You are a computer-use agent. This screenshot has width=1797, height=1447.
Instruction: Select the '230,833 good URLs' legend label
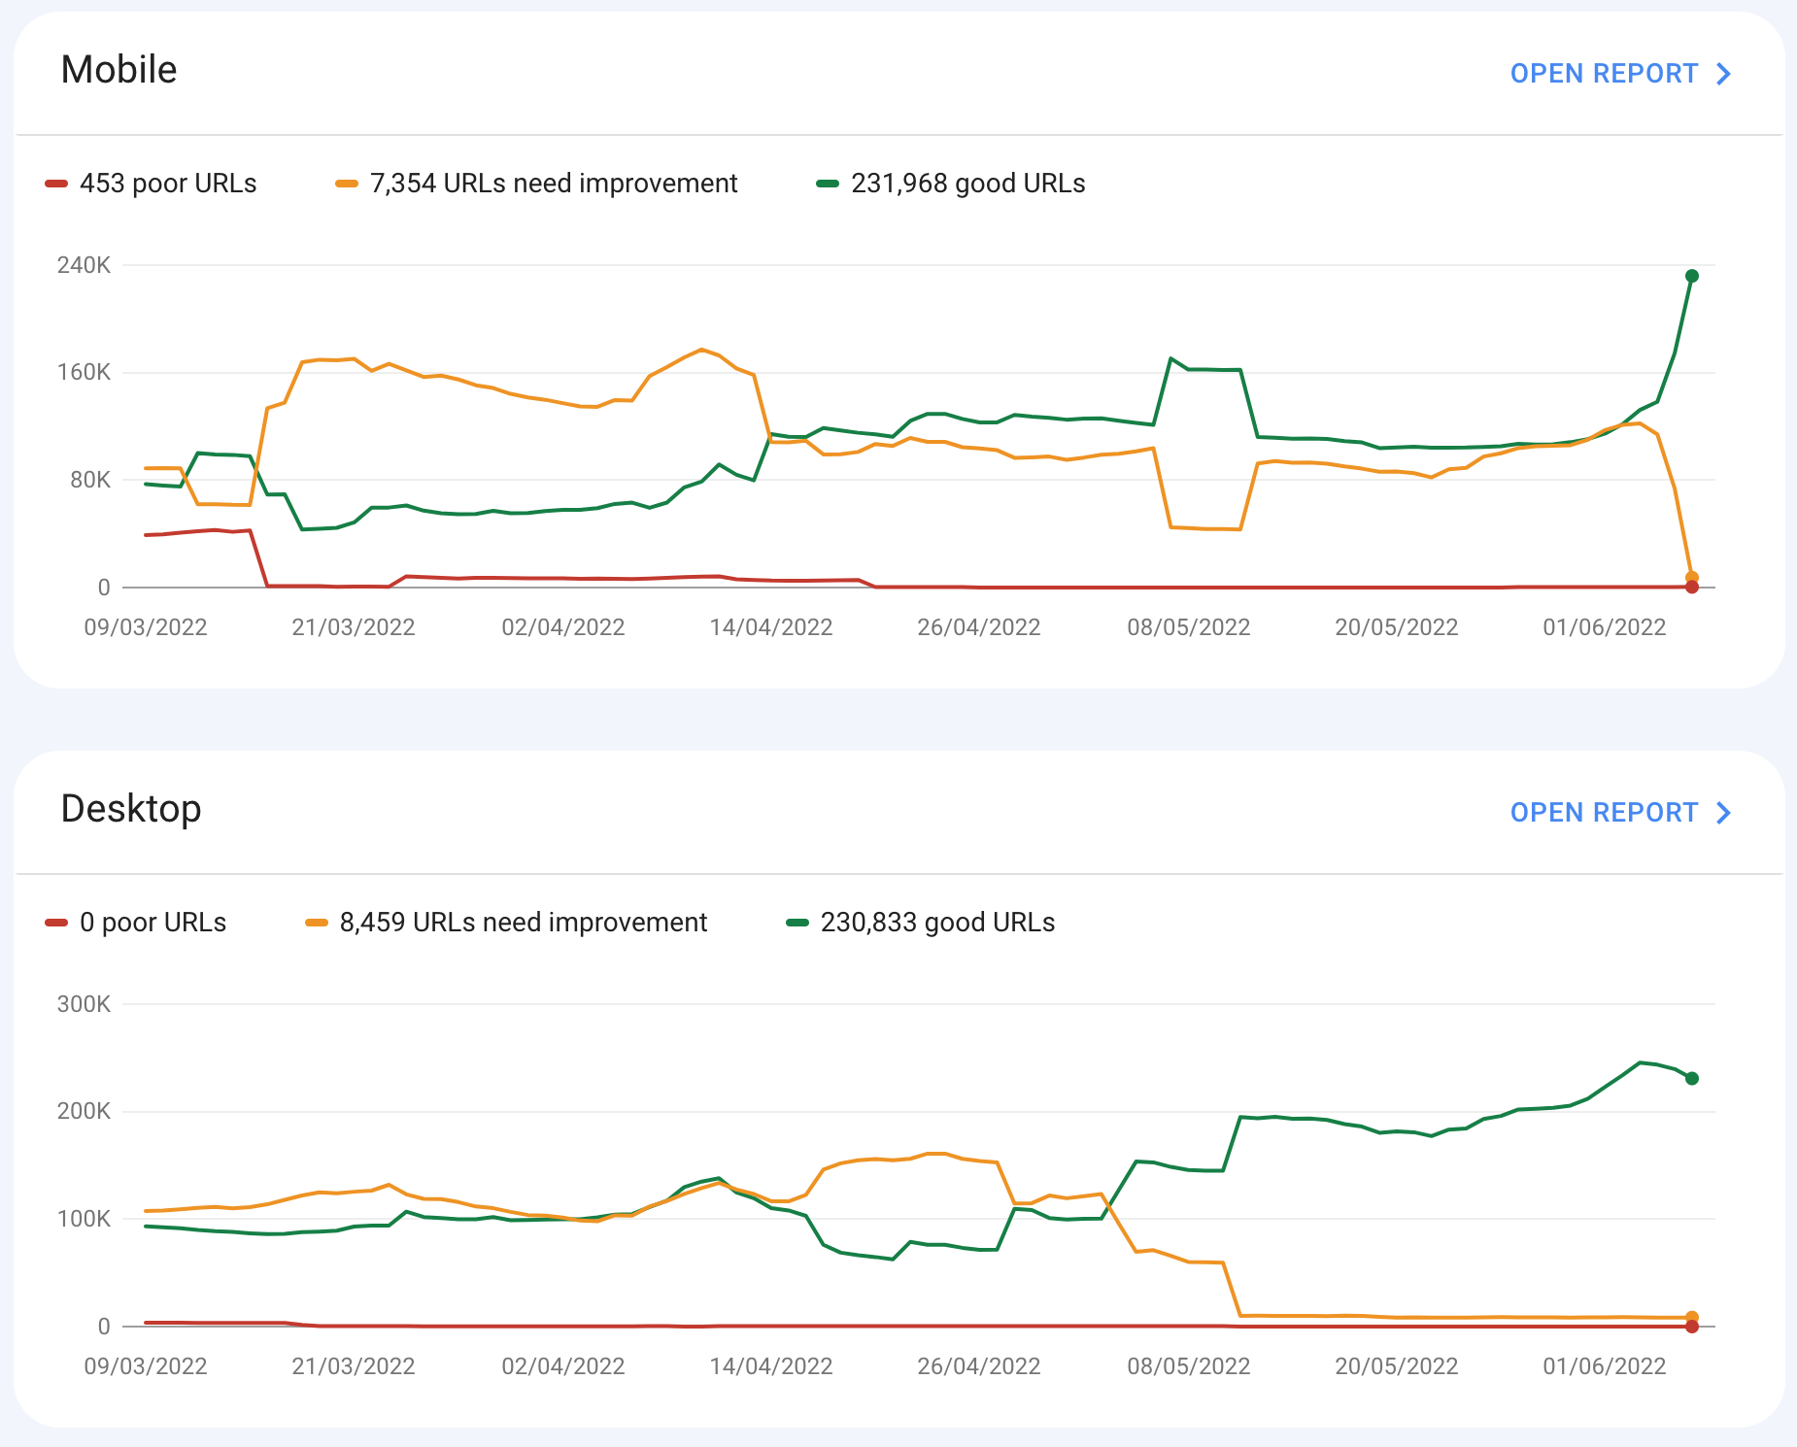937,923
